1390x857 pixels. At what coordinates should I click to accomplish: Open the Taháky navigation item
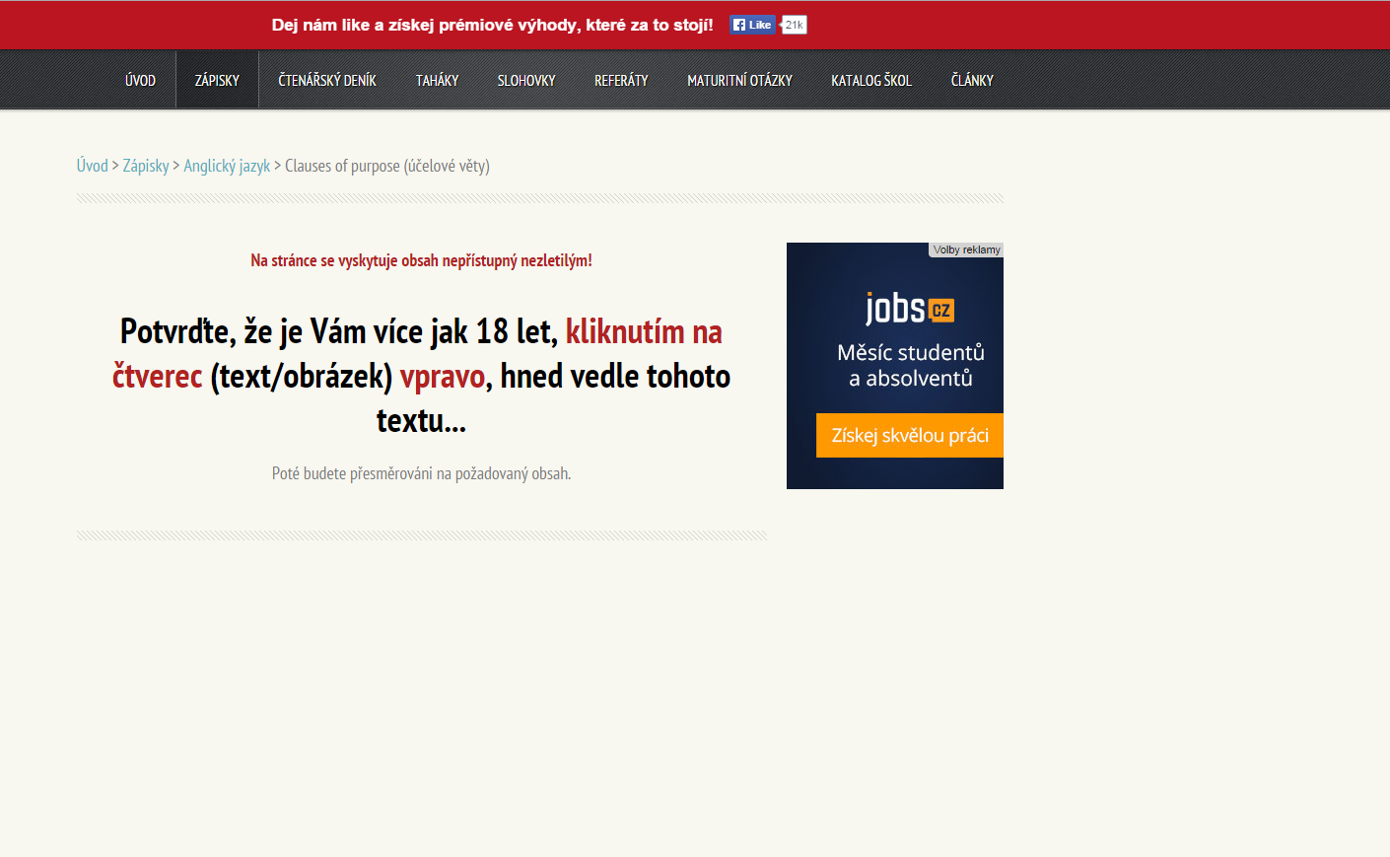(437, 80)
